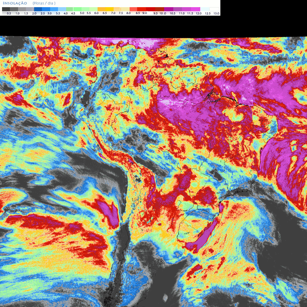Click the 6.0 legend value

pyautogui.click(x=96, y=13)
